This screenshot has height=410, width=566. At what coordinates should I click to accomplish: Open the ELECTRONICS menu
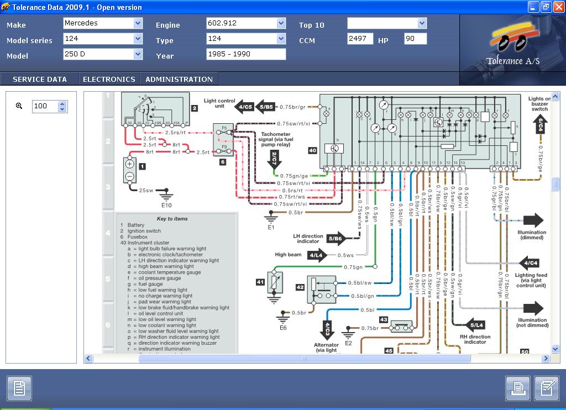[x=109, y=79]
